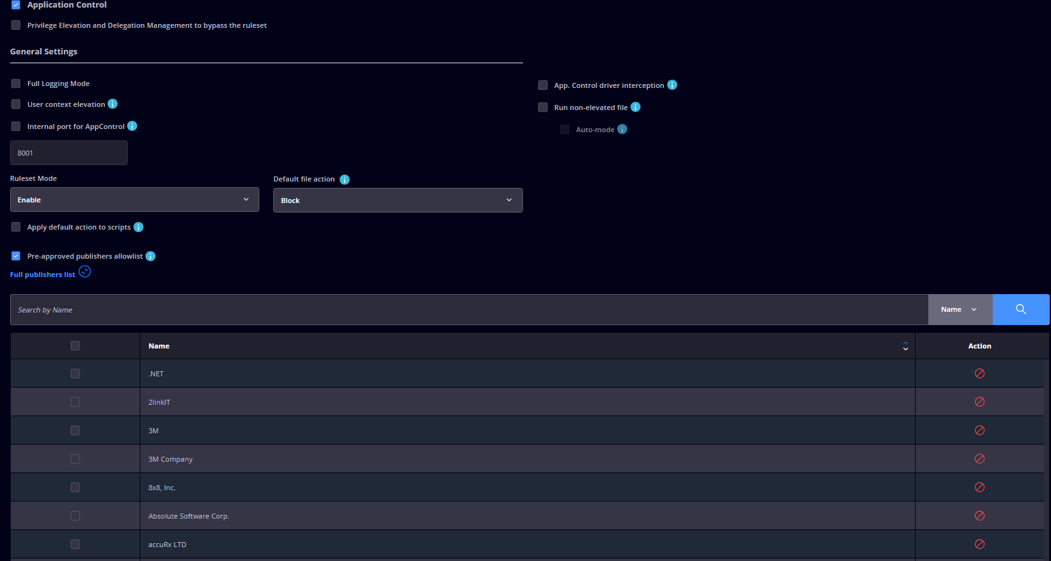The width and height of the screenshot is (1051, 561).
Task: Click block icon for .NET publisher
Action: 980,373
